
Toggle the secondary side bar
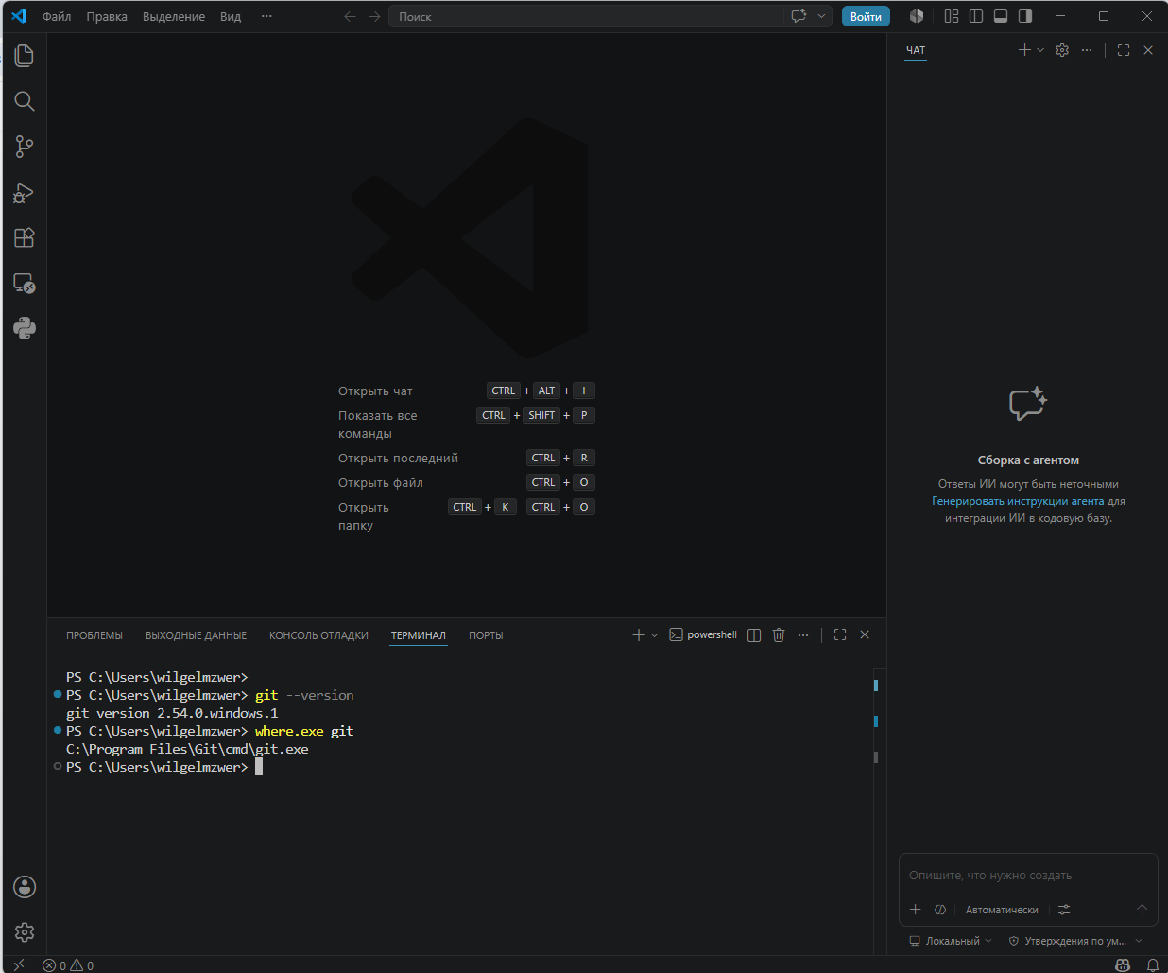(x=1025, y=16)
